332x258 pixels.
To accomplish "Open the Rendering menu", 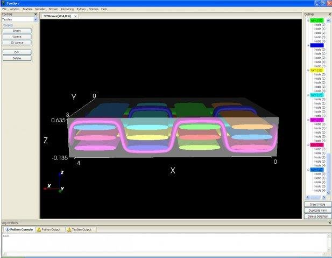I will tap(67, 9).
